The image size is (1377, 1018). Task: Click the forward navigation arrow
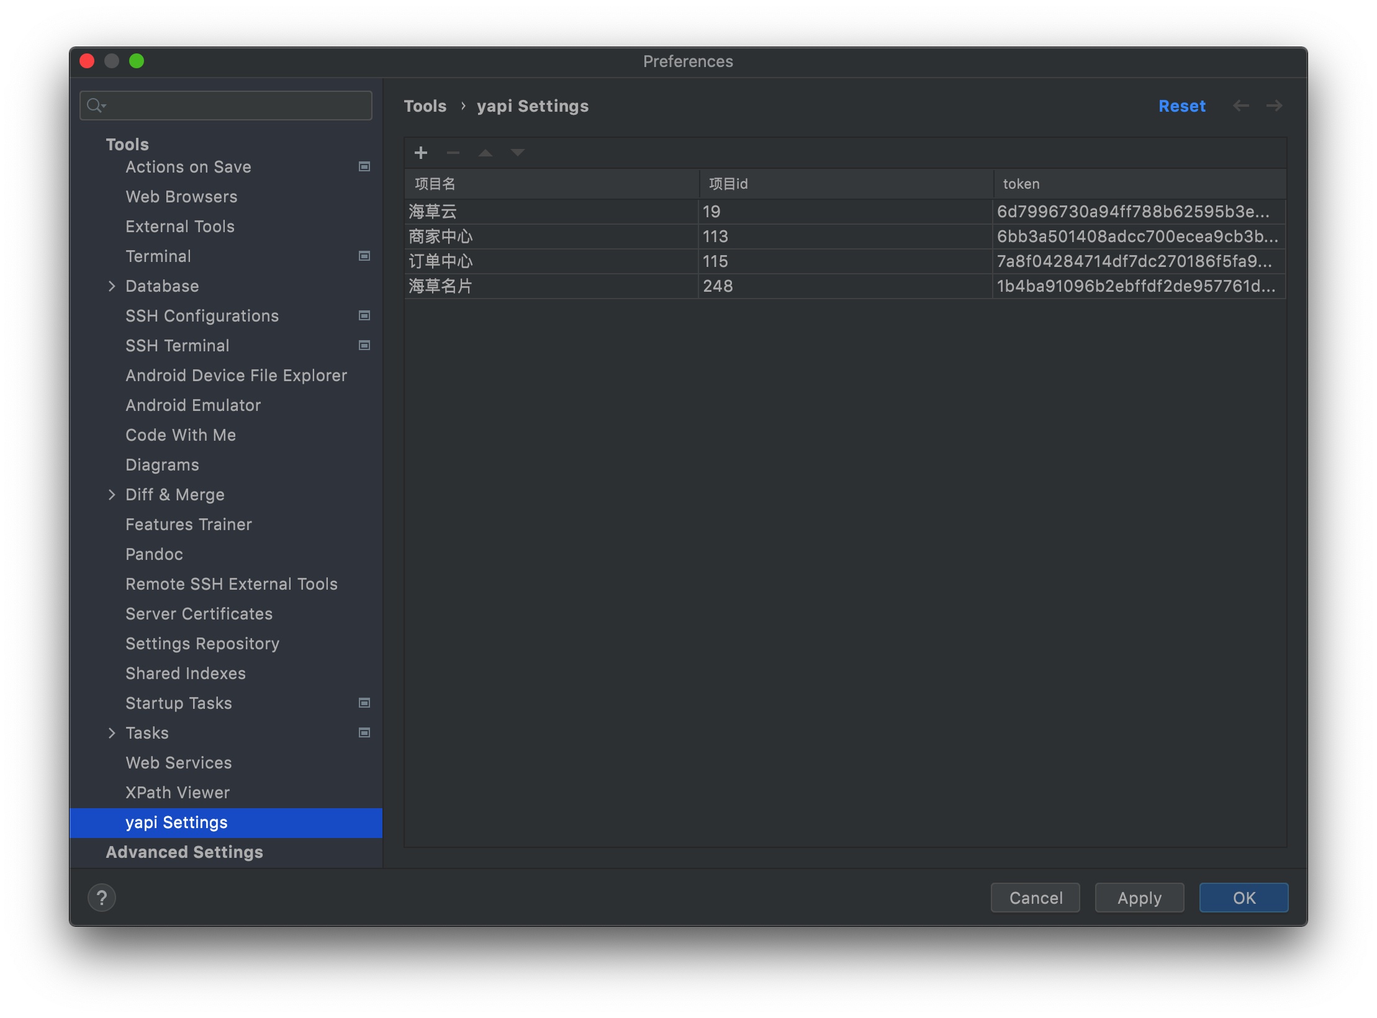pyautogui.click(x=1274, y=106)
